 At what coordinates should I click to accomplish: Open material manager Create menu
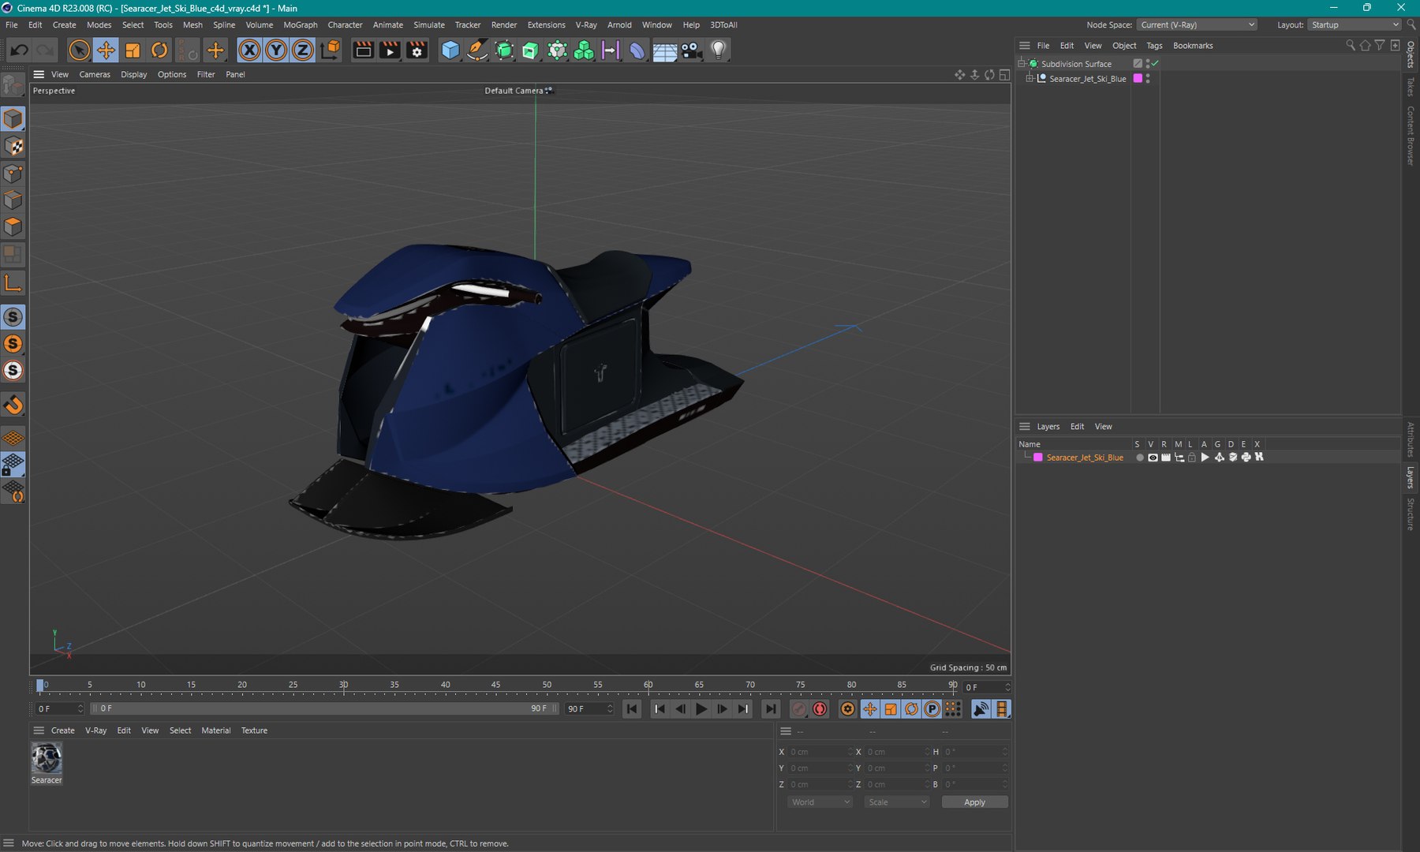[63, 731]
